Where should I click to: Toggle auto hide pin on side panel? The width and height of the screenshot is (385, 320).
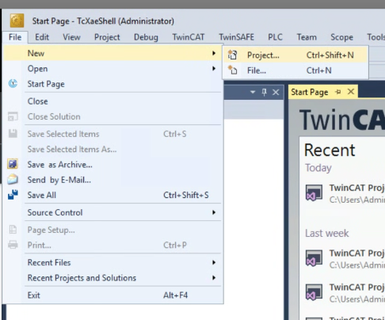click(x=264, y=92)
